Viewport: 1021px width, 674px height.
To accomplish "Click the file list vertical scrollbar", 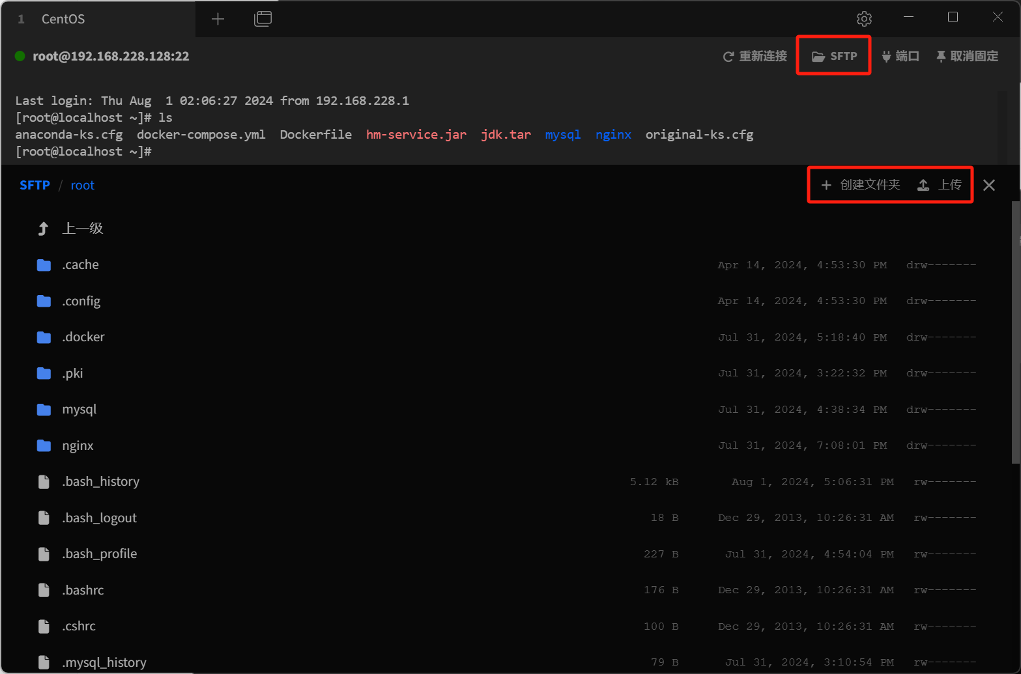I will coord(1015,332).
